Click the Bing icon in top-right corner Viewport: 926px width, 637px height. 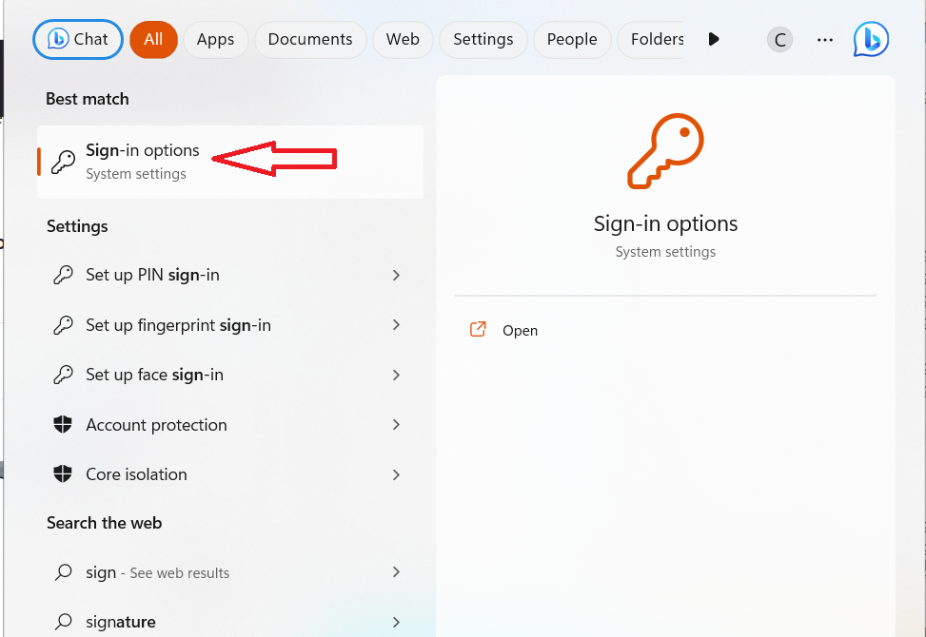pyautogui.click(x=871, y=39)
